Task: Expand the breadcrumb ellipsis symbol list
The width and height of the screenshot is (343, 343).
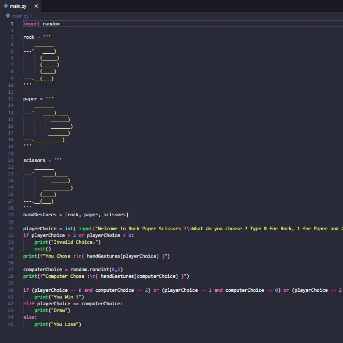Action: (36, 16)
